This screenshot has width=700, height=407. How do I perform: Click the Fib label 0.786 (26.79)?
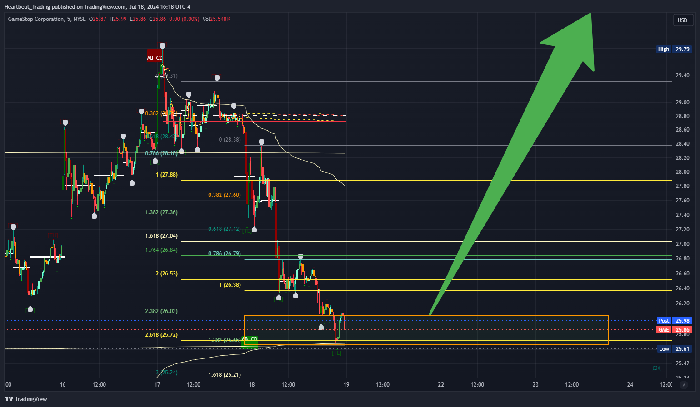click(225, 254)
